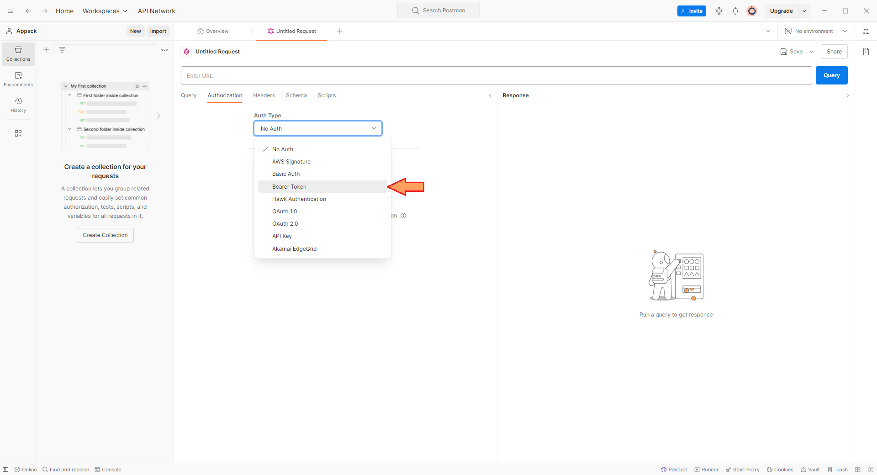Open Cookies in the status bar

780,470
